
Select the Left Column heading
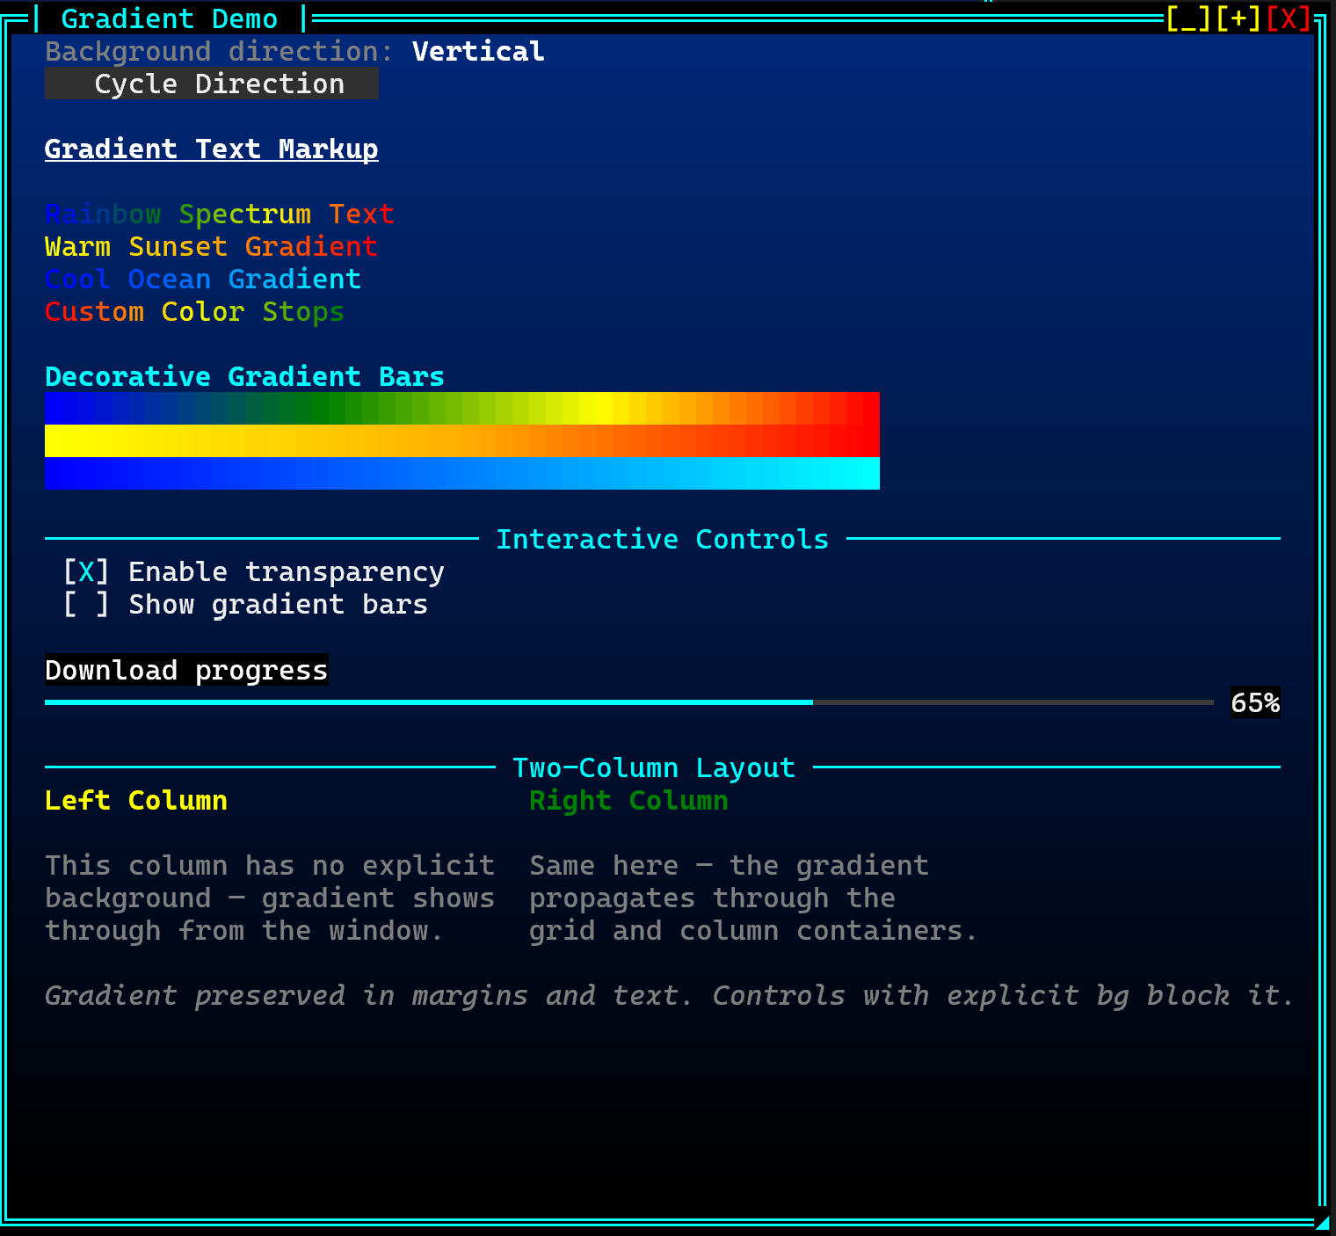tap(136, 800)
